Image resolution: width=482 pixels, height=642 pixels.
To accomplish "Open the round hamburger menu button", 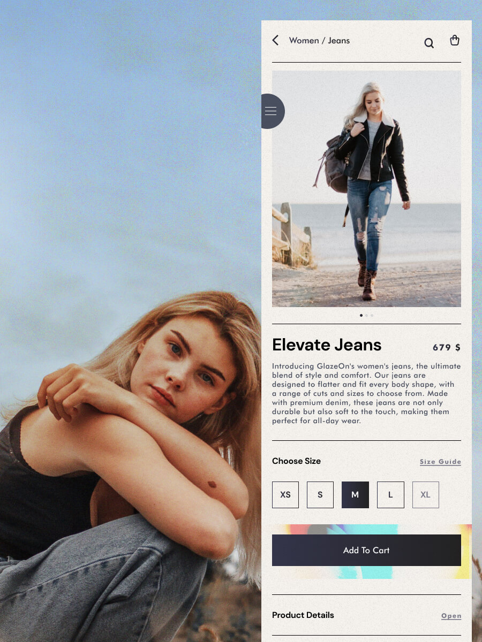I will pyautogui.click(x=272, y=111).
